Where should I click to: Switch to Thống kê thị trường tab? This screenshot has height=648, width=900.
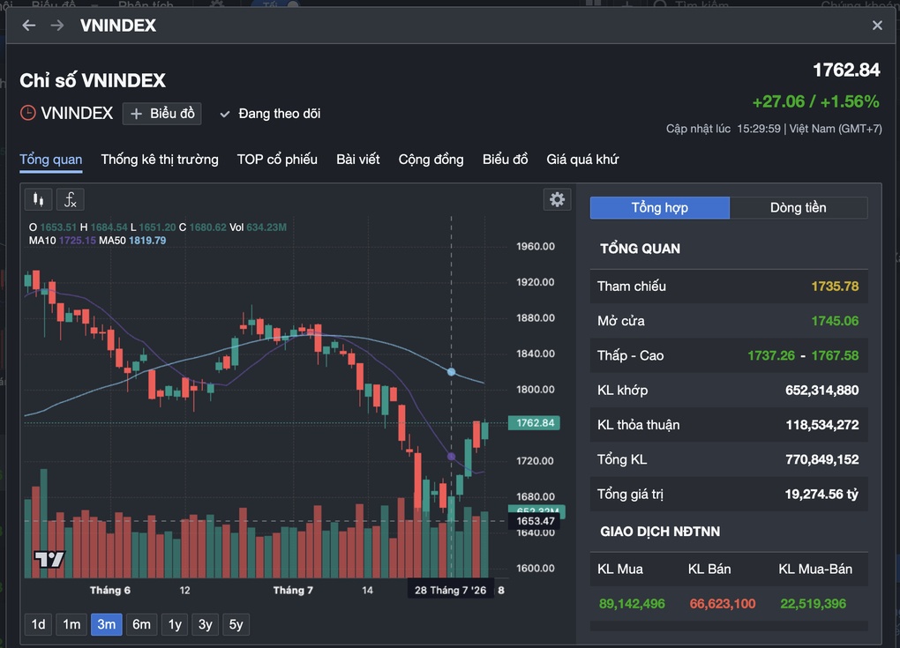pos(160,160)
